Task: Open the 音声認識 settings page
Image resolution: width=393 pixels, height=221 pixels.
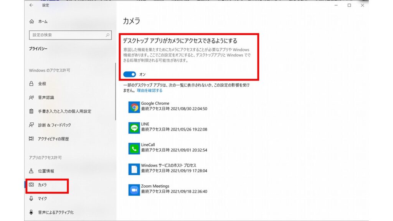Action: (46, 97)
